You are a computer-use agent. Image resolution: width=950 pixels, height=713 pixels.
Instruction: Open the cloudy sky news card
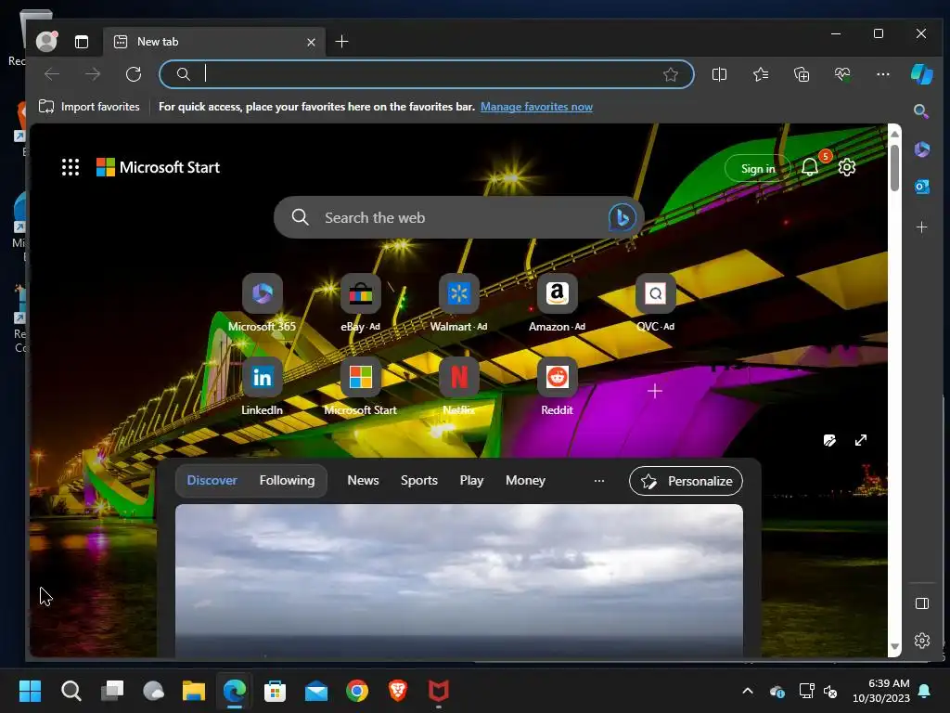(458, 579)
